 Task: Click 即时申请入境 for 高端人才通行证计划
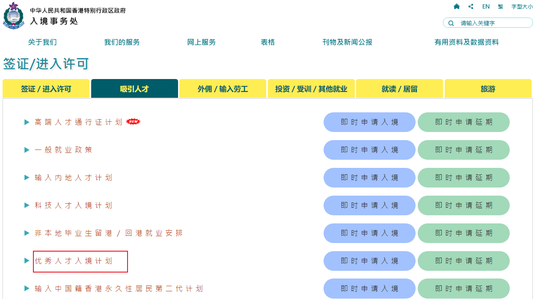[369, 122]
